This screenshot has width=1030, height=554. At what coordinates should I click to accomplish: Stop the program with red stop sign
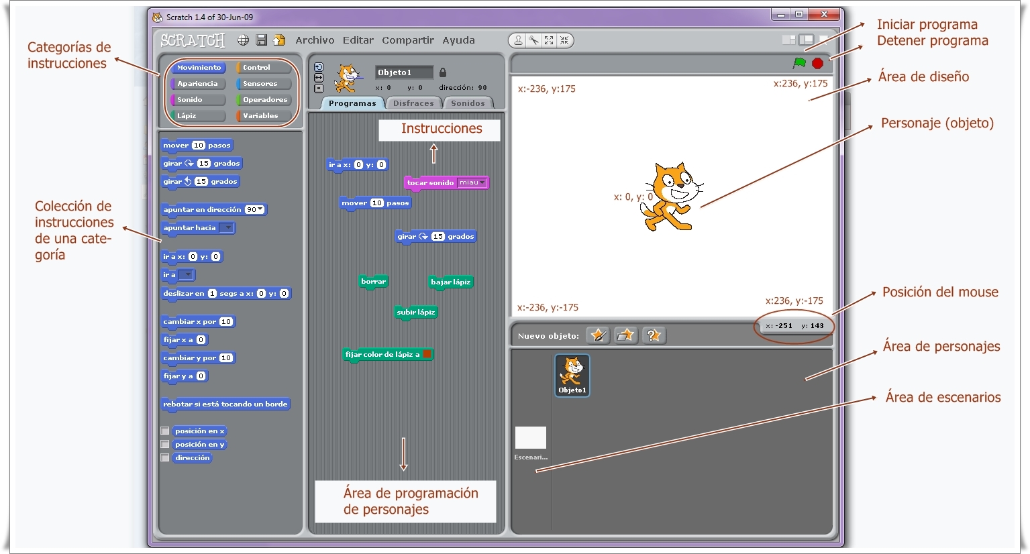tap(817, 63)
